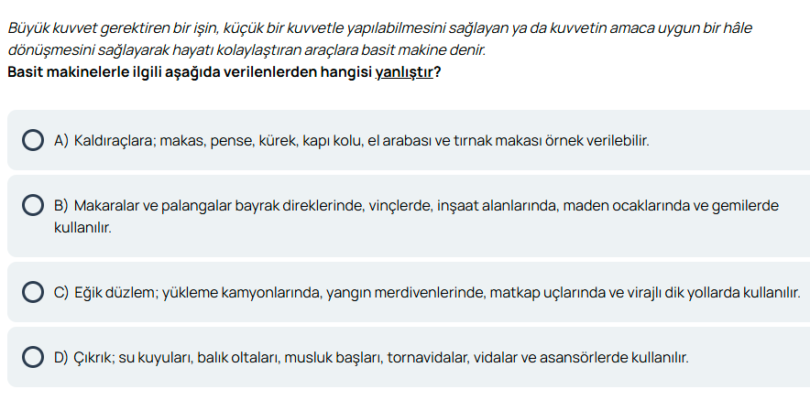Click the underlined word "yanlıştır"
The height and width of the screenshot is (400, 810).
pos(403,71)
